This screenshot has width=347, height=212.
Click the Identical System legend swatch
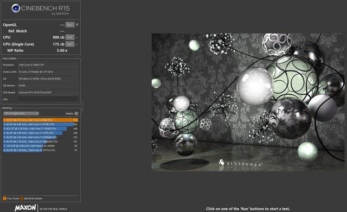(22, 198)
